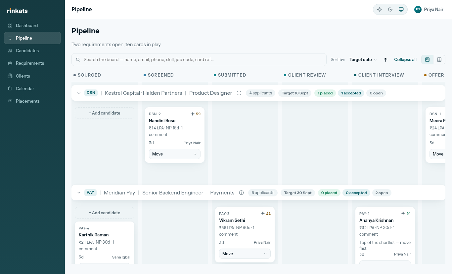This screenshot has height=274, width=452.
Task: Click the PAY job code badge
Action: (x=90, y=193)
